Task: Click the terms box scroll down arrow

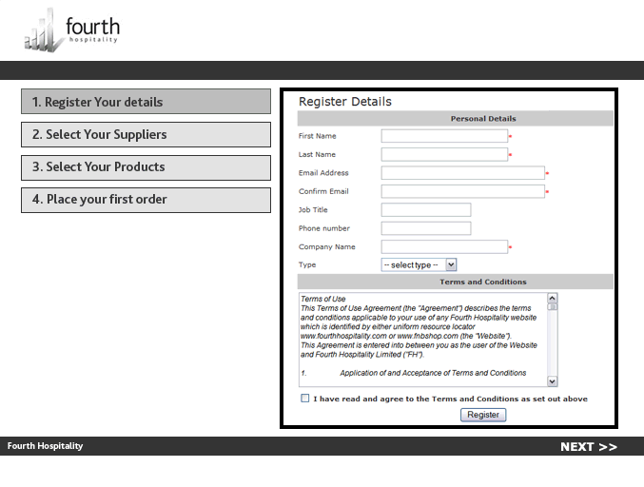Action: (x=553, y=381)
